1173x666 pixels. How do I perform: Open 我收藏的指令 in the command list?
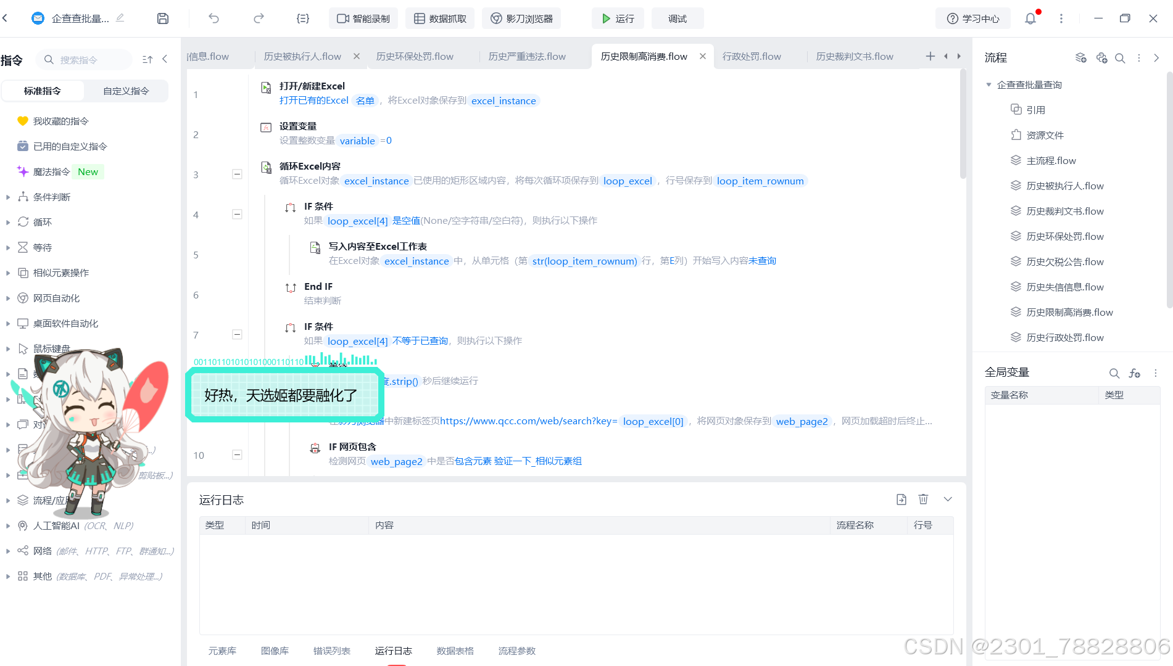tap(60, 121)
